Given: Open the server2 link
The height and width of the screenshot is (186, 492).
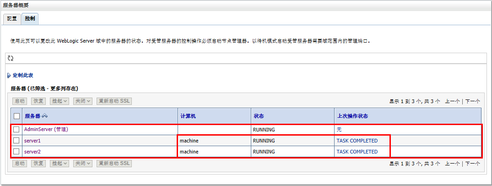Looking at the screenshot, I should click(x=32, y=152).
